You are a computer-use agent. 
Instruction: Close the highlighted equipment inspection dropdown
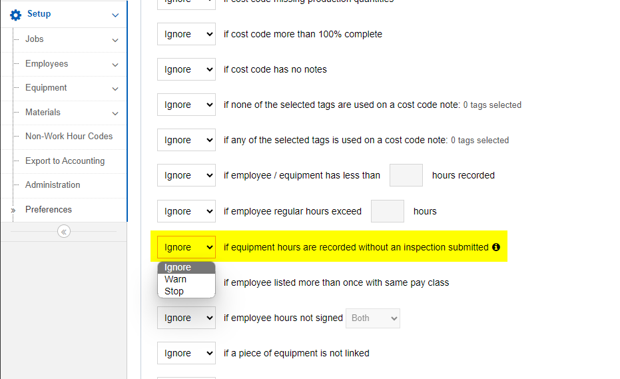coord(186,247)
